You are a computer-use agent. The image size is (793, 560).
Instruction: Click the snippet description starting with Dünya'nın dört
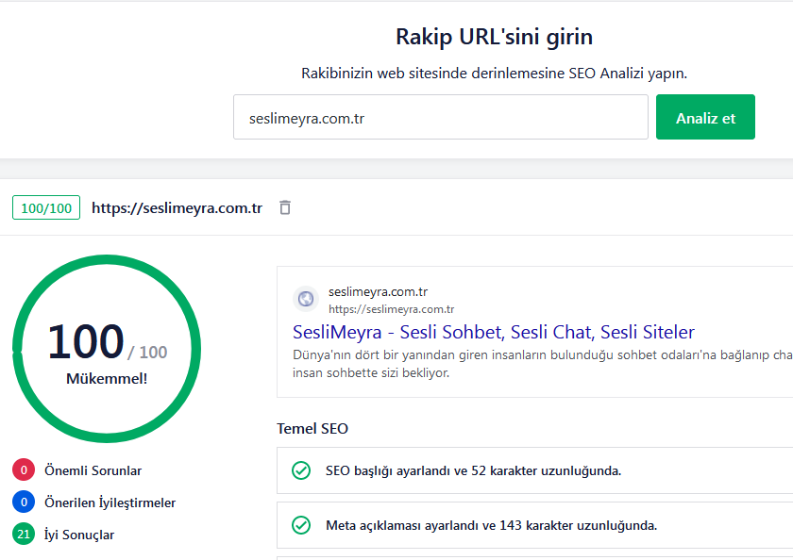pos(543,364)
